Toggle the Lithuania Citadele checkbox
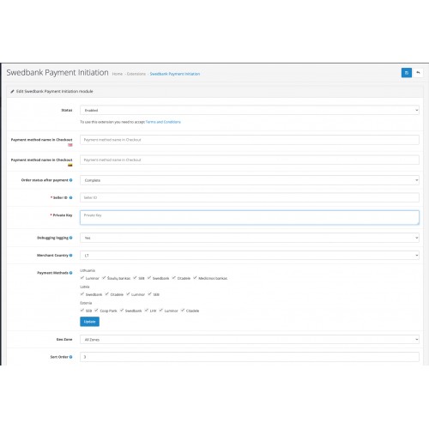 tap(174, 278)
